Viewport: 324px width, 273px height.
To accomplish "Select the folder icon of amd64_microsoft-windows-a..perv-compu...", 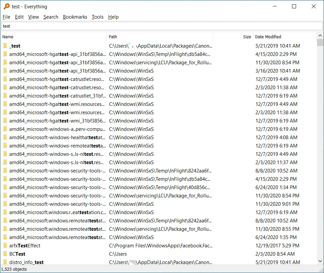I will point(5,129).
